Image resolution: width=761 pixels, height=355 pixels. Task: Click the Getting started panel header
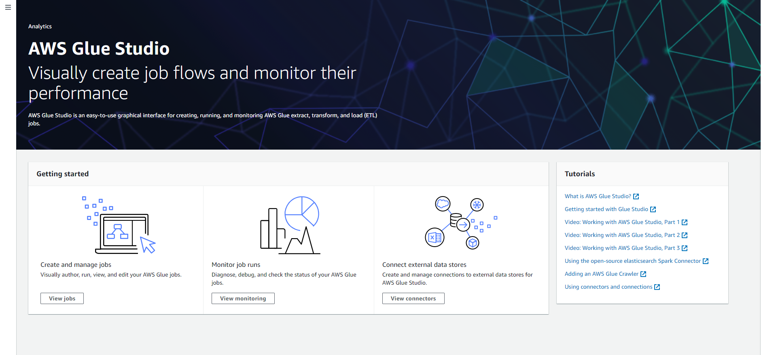288,174
